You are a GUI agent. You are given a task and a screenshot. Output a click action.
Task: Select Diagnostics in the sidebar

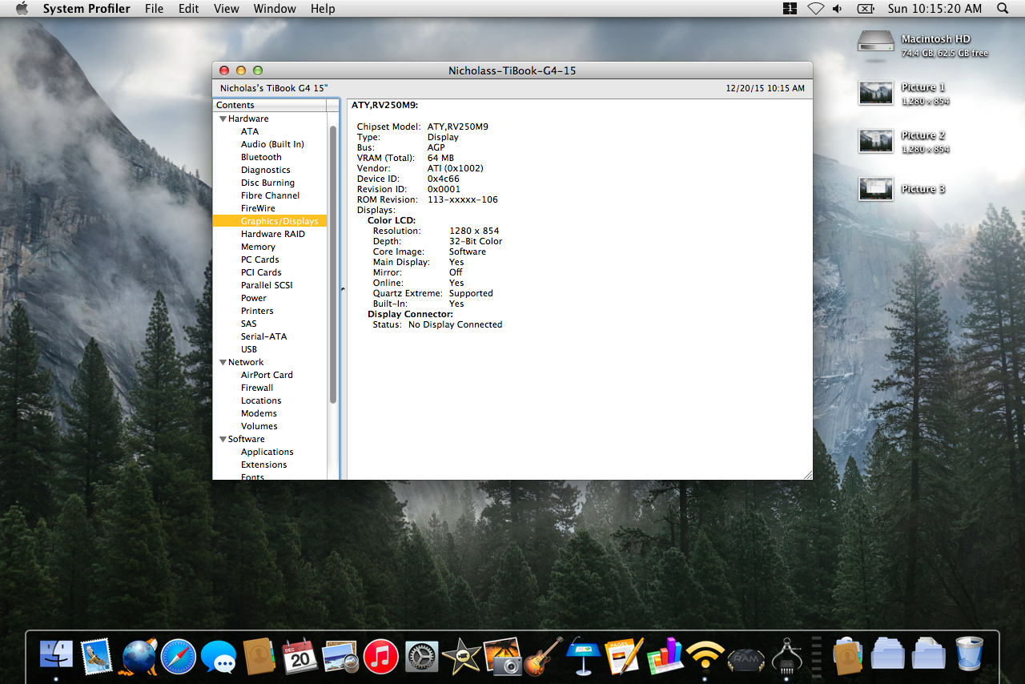point(265,170)
